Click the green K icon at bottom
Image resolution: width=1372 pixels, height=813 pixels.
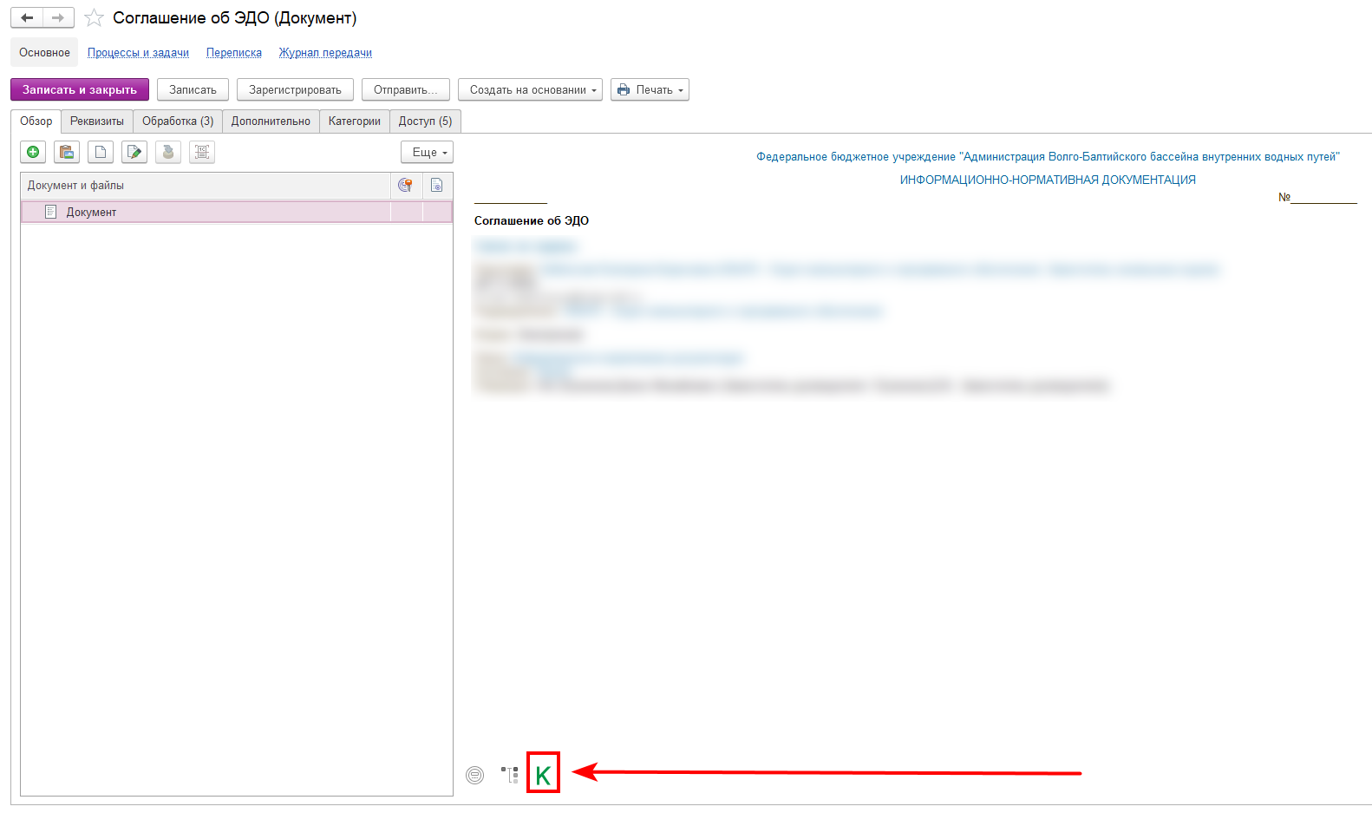coord(543,774)
